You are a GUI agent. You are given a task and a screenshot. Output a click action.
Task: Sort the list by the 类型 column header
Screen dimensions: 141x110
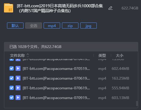pyautogui.click(x=102, y=55)
